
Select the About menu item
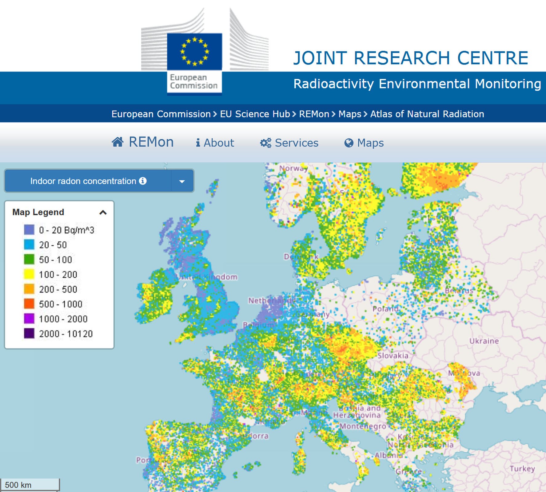[219, 142]
